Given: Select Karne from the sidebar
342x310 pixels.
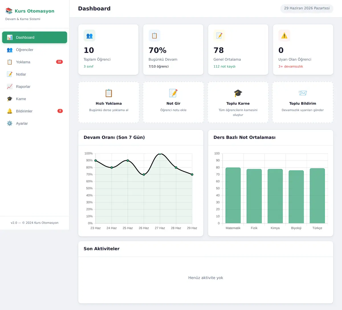Looking at the screenshot, I should tap(34, 99).
